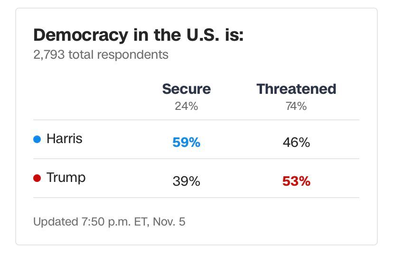Click Harris's 46% Threatened value
393x253 pixels.
pyautogui.click(x=296, y=142)
